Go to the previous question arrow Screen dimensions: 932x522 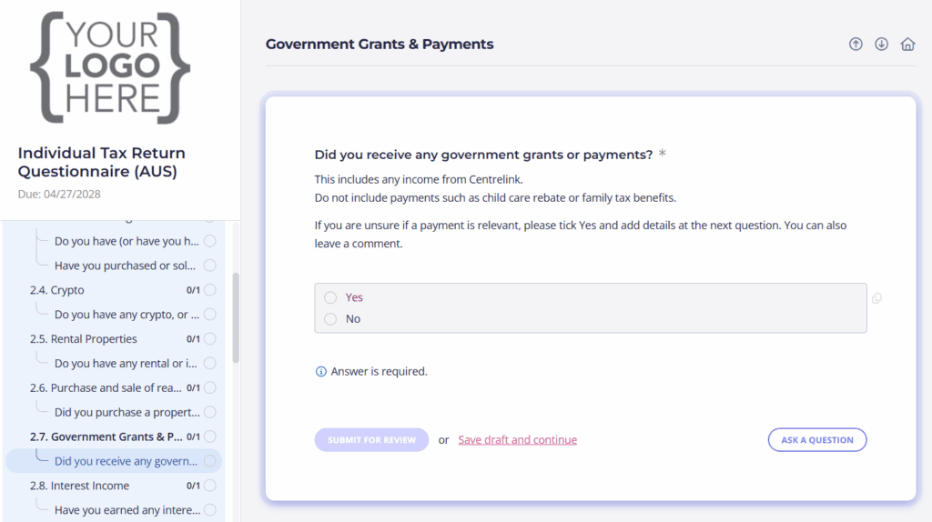pos(856,45)
